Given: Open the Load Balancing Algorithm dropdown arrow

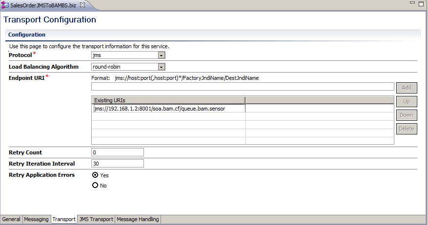Looking at the screenshot, I should pyautogui.click(x=162, y=67).
